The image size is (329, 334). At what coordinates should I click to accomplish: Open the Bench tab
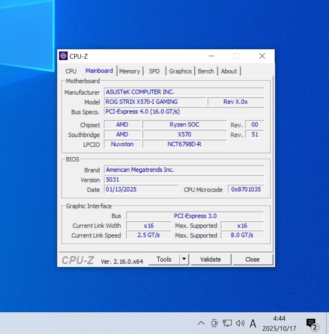[206, 71]
